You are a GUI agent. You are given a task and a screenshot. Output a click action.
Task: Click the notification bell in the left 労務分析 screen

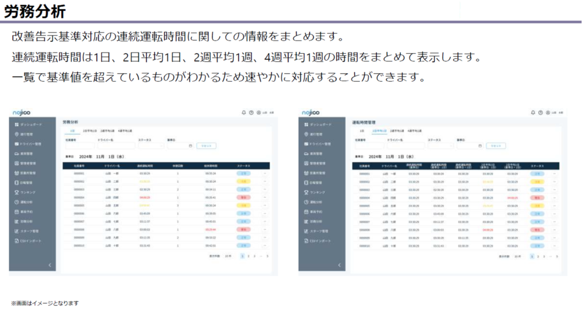[x=244, y=113]
